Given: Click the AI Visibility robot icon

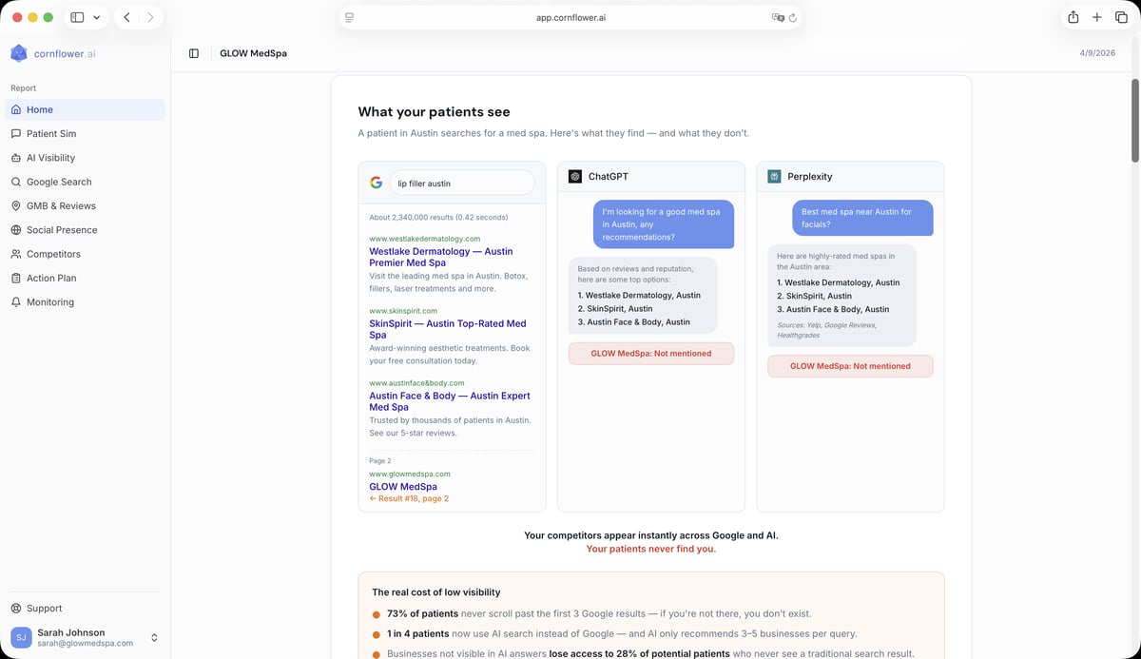Looking at the screenshot, I should pyautogui.click(x=16, y=158).
